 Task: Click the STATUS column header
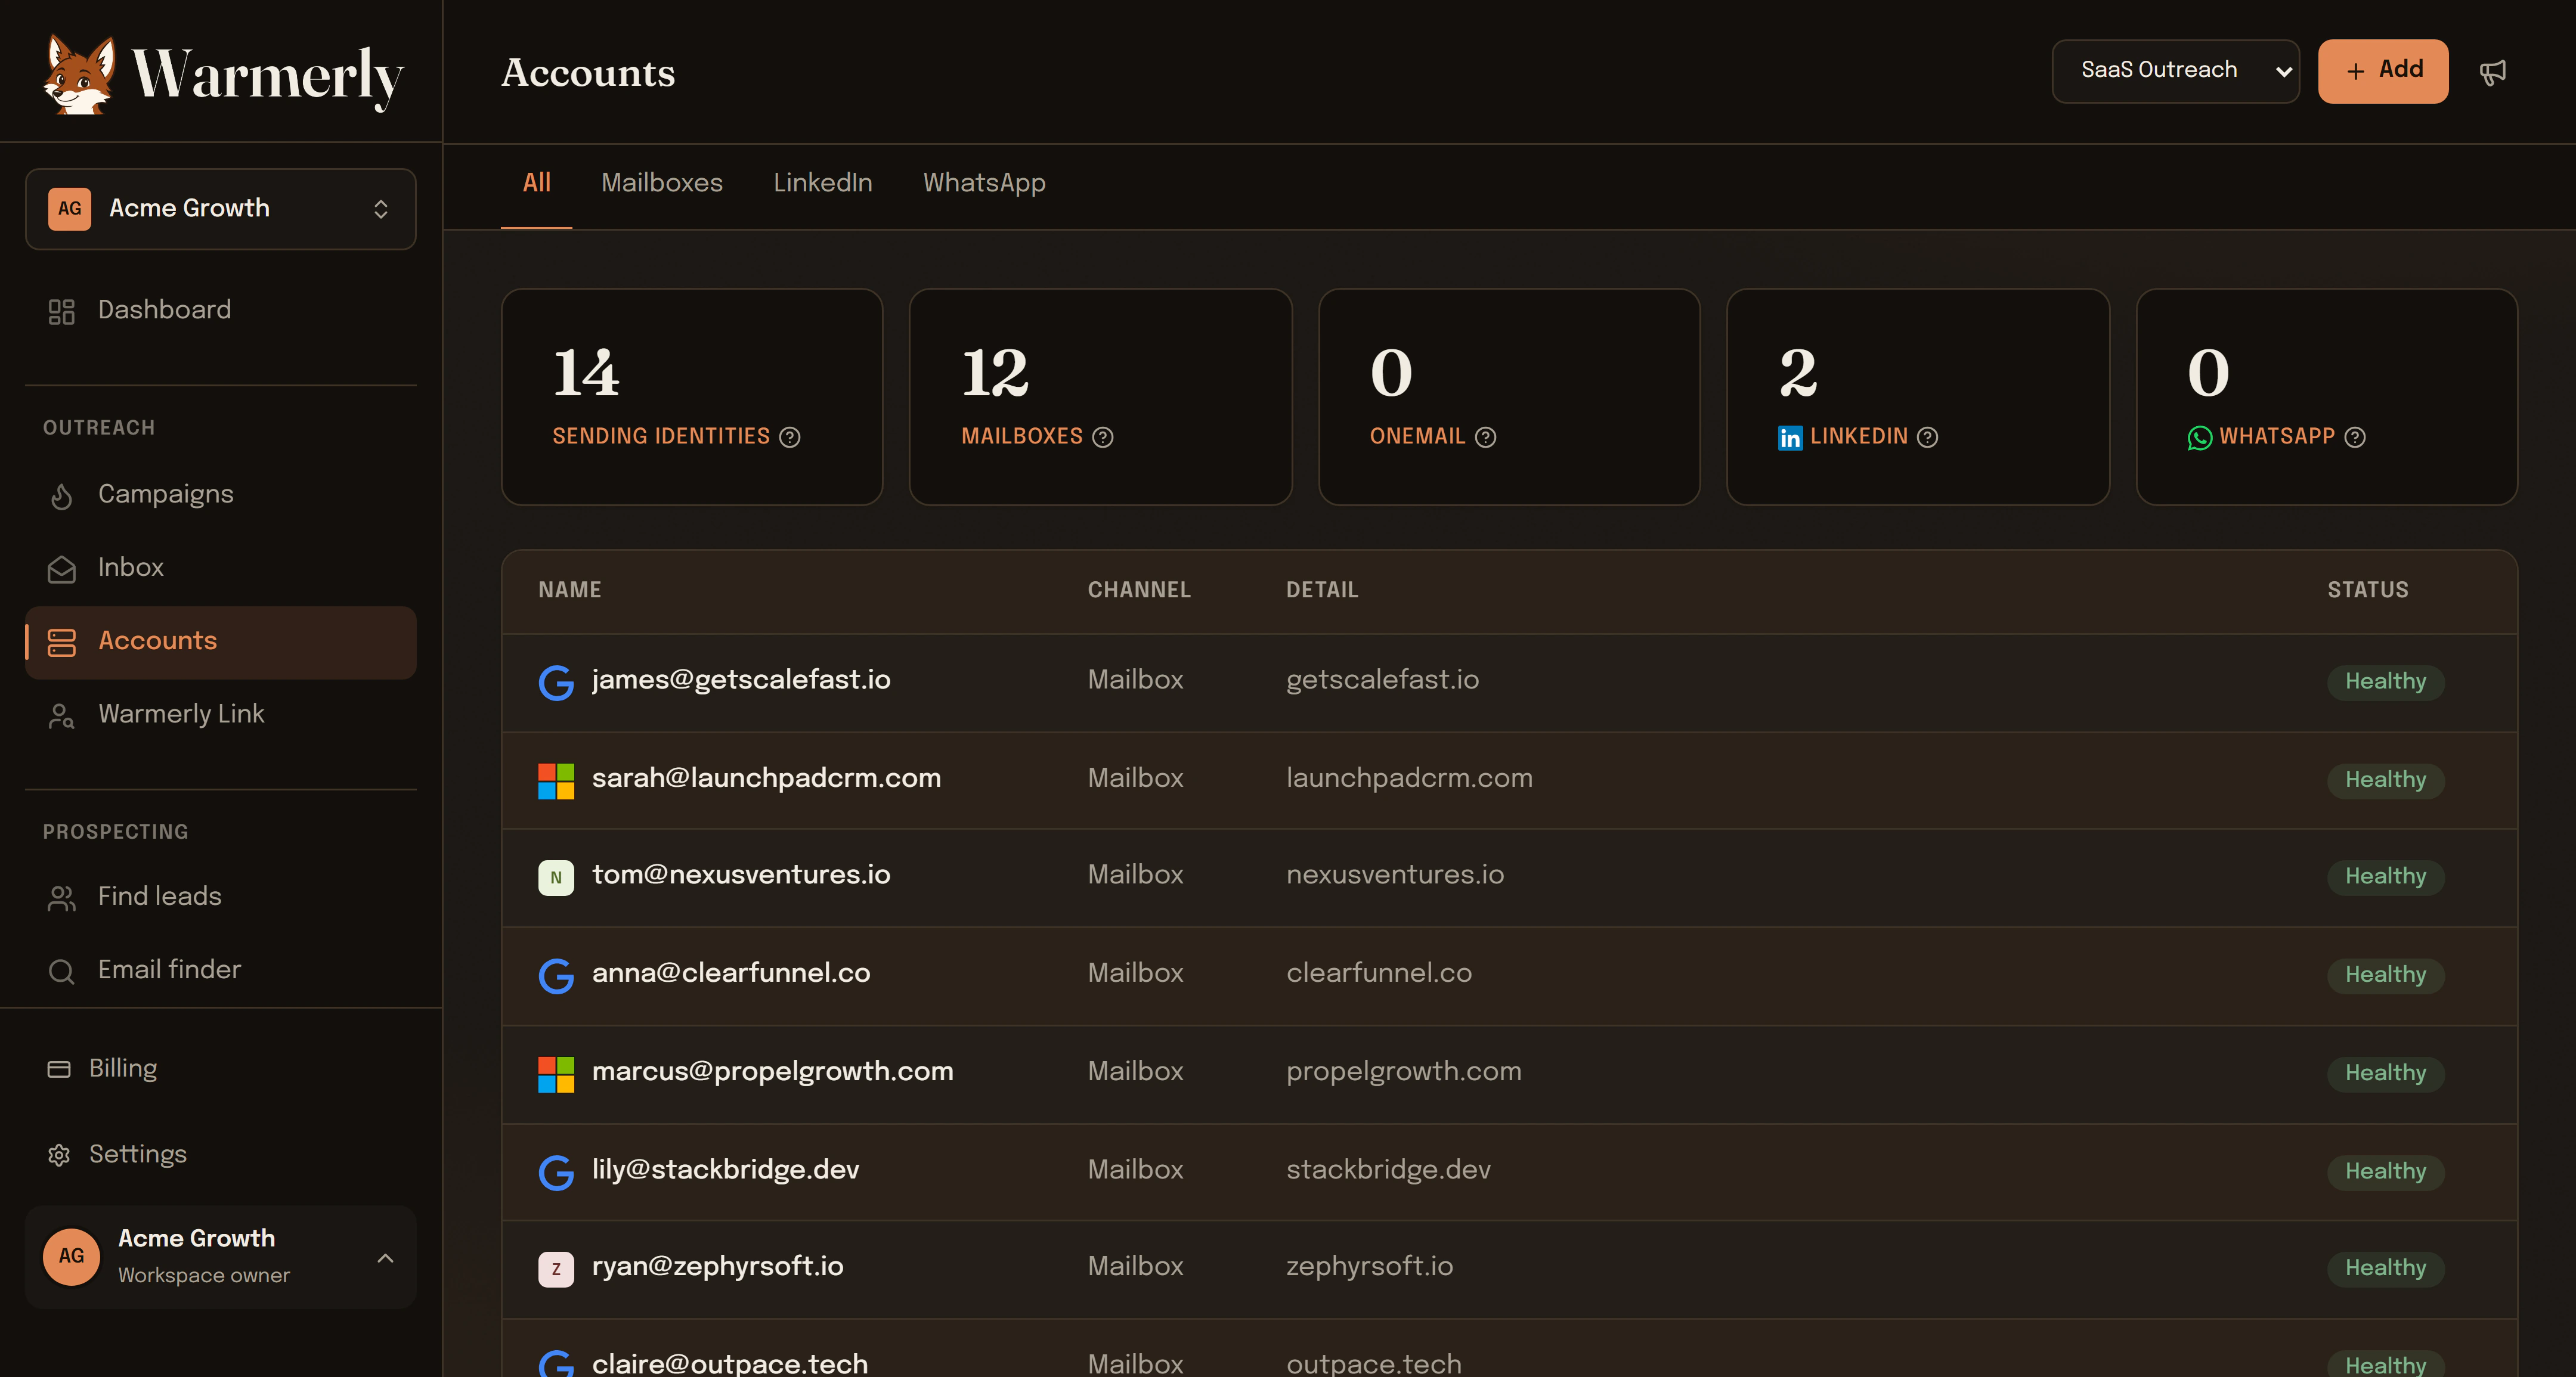2367,590
